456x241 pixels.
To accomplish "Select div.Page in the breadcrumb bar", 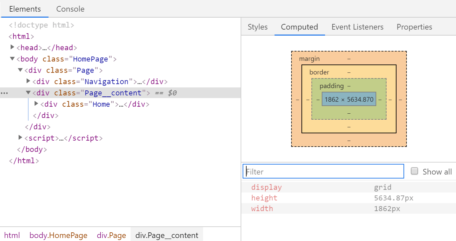I will tap(111, 235).
